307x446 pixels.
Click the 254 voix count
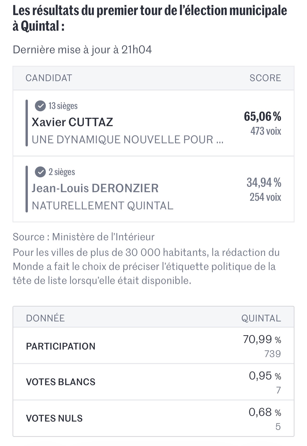click(x=265, y=197)
